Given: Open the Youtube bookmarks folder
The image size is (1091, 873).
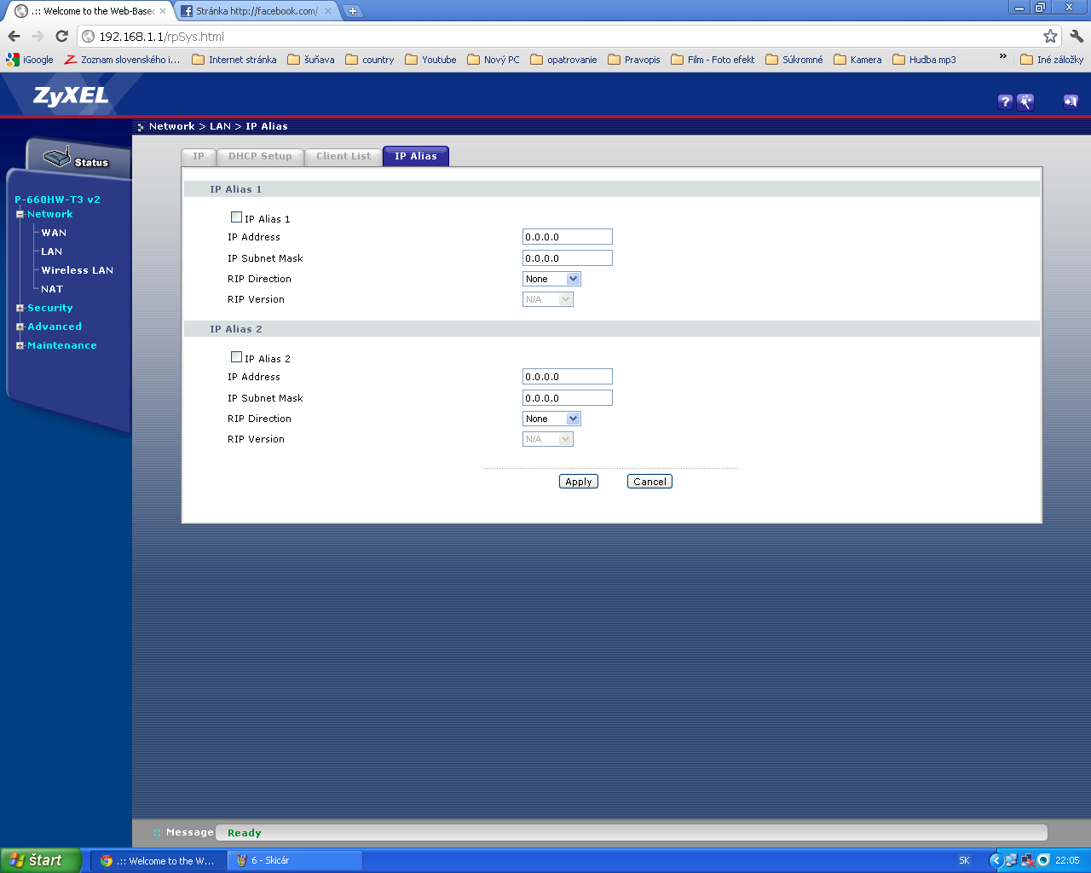Looking at the screenshot, I should (x=430, y=60).
